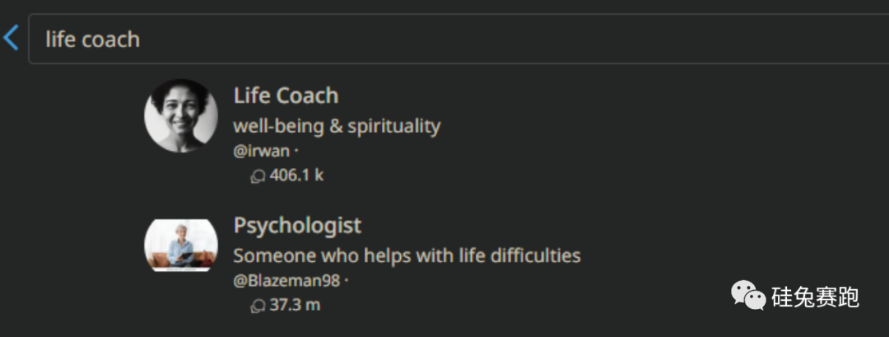Open creator profile @Blazeman98
This screenshot has width=889, height=337.
pyautogui.click(x=286, y=280)
